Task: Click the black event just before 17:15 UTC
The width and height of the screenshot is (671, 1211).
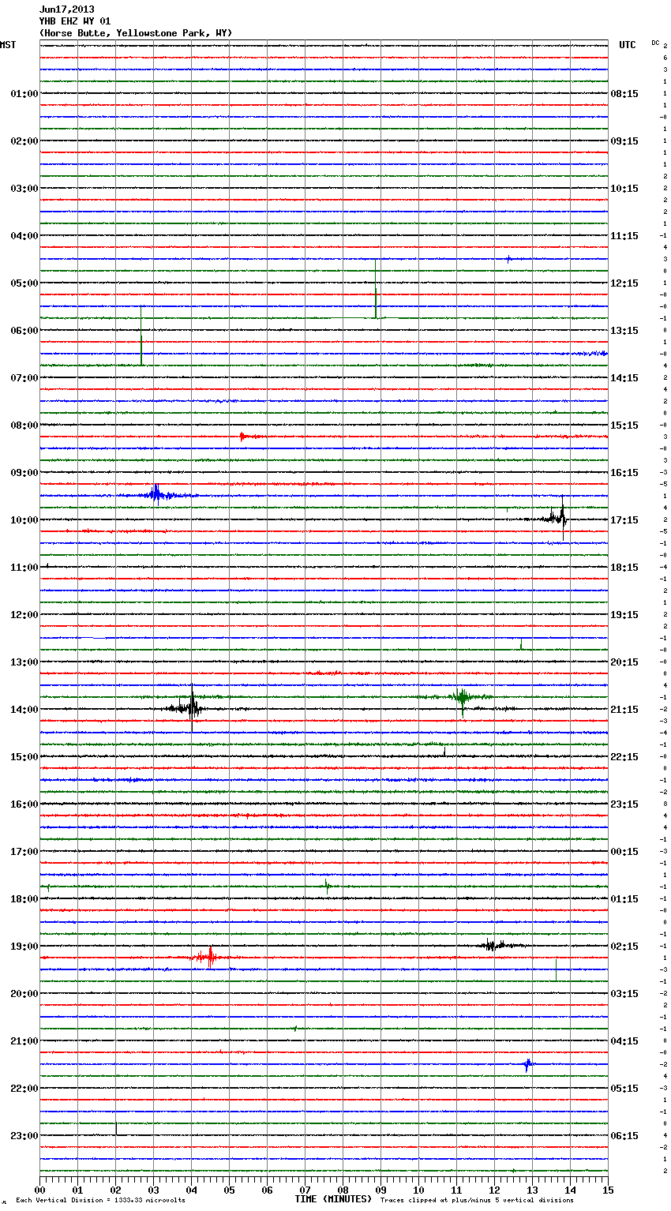Action: tap(560, 518)
